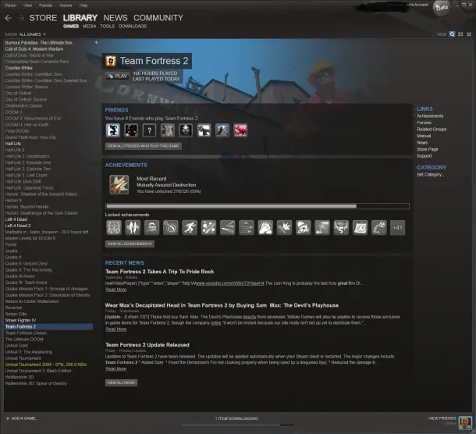This screenshot has width=476, height=434.
Task: Click the VIEW ALL ACHIEVEMENTS button
Action: click(x=130, y=244)
